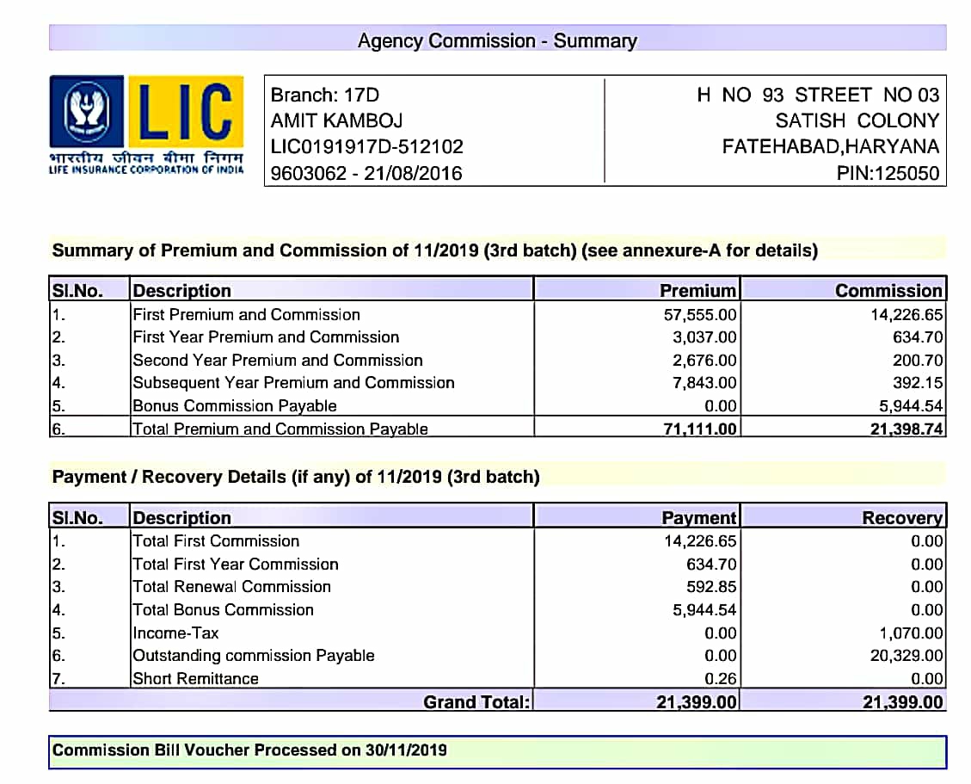The height and width of the screenshot is (784, 971).
Task: Click agent code LIC0191917D-512102
Action: (366, 147)
